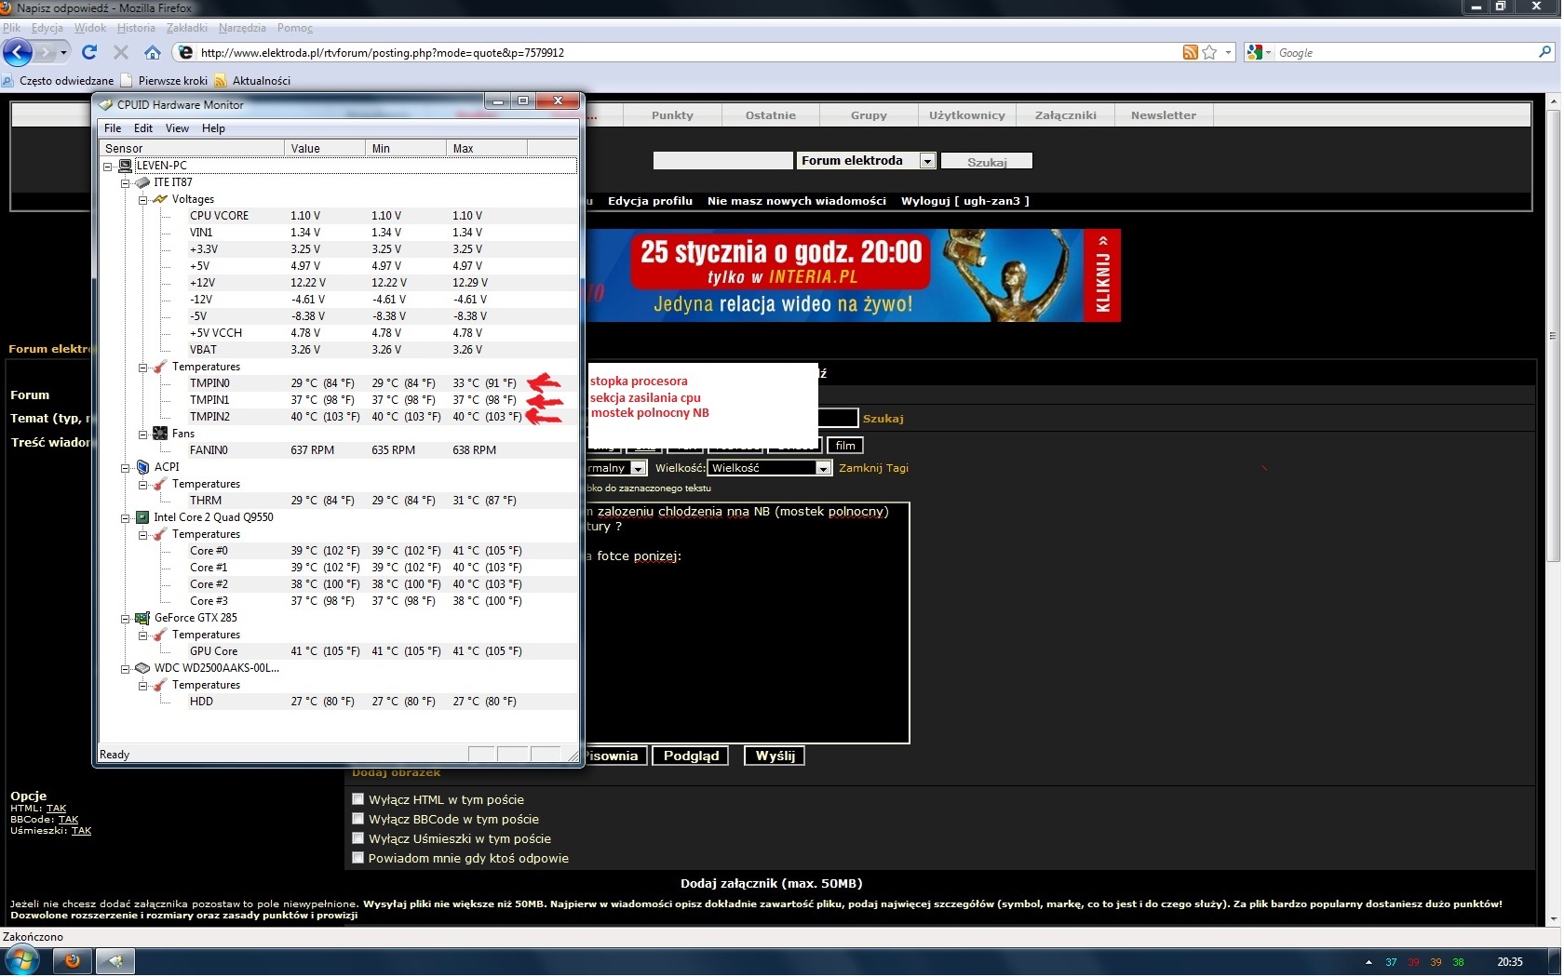The image size is (1564, 977).
Task: Click the Szukaj button beside forum dropdown
Action: coord(987,162)
